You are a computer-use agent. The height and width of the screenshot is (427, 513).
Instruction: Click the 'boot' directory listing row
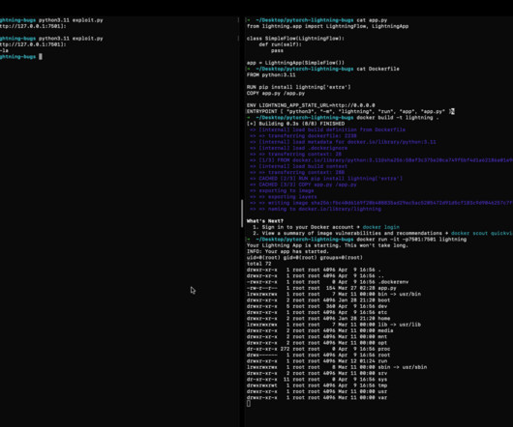click(x=318, y=300)
